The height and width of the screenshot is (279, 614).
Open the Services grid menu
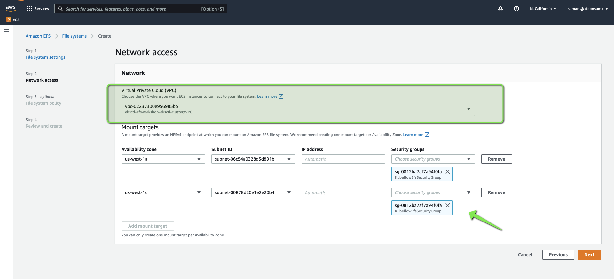[38, 9]
